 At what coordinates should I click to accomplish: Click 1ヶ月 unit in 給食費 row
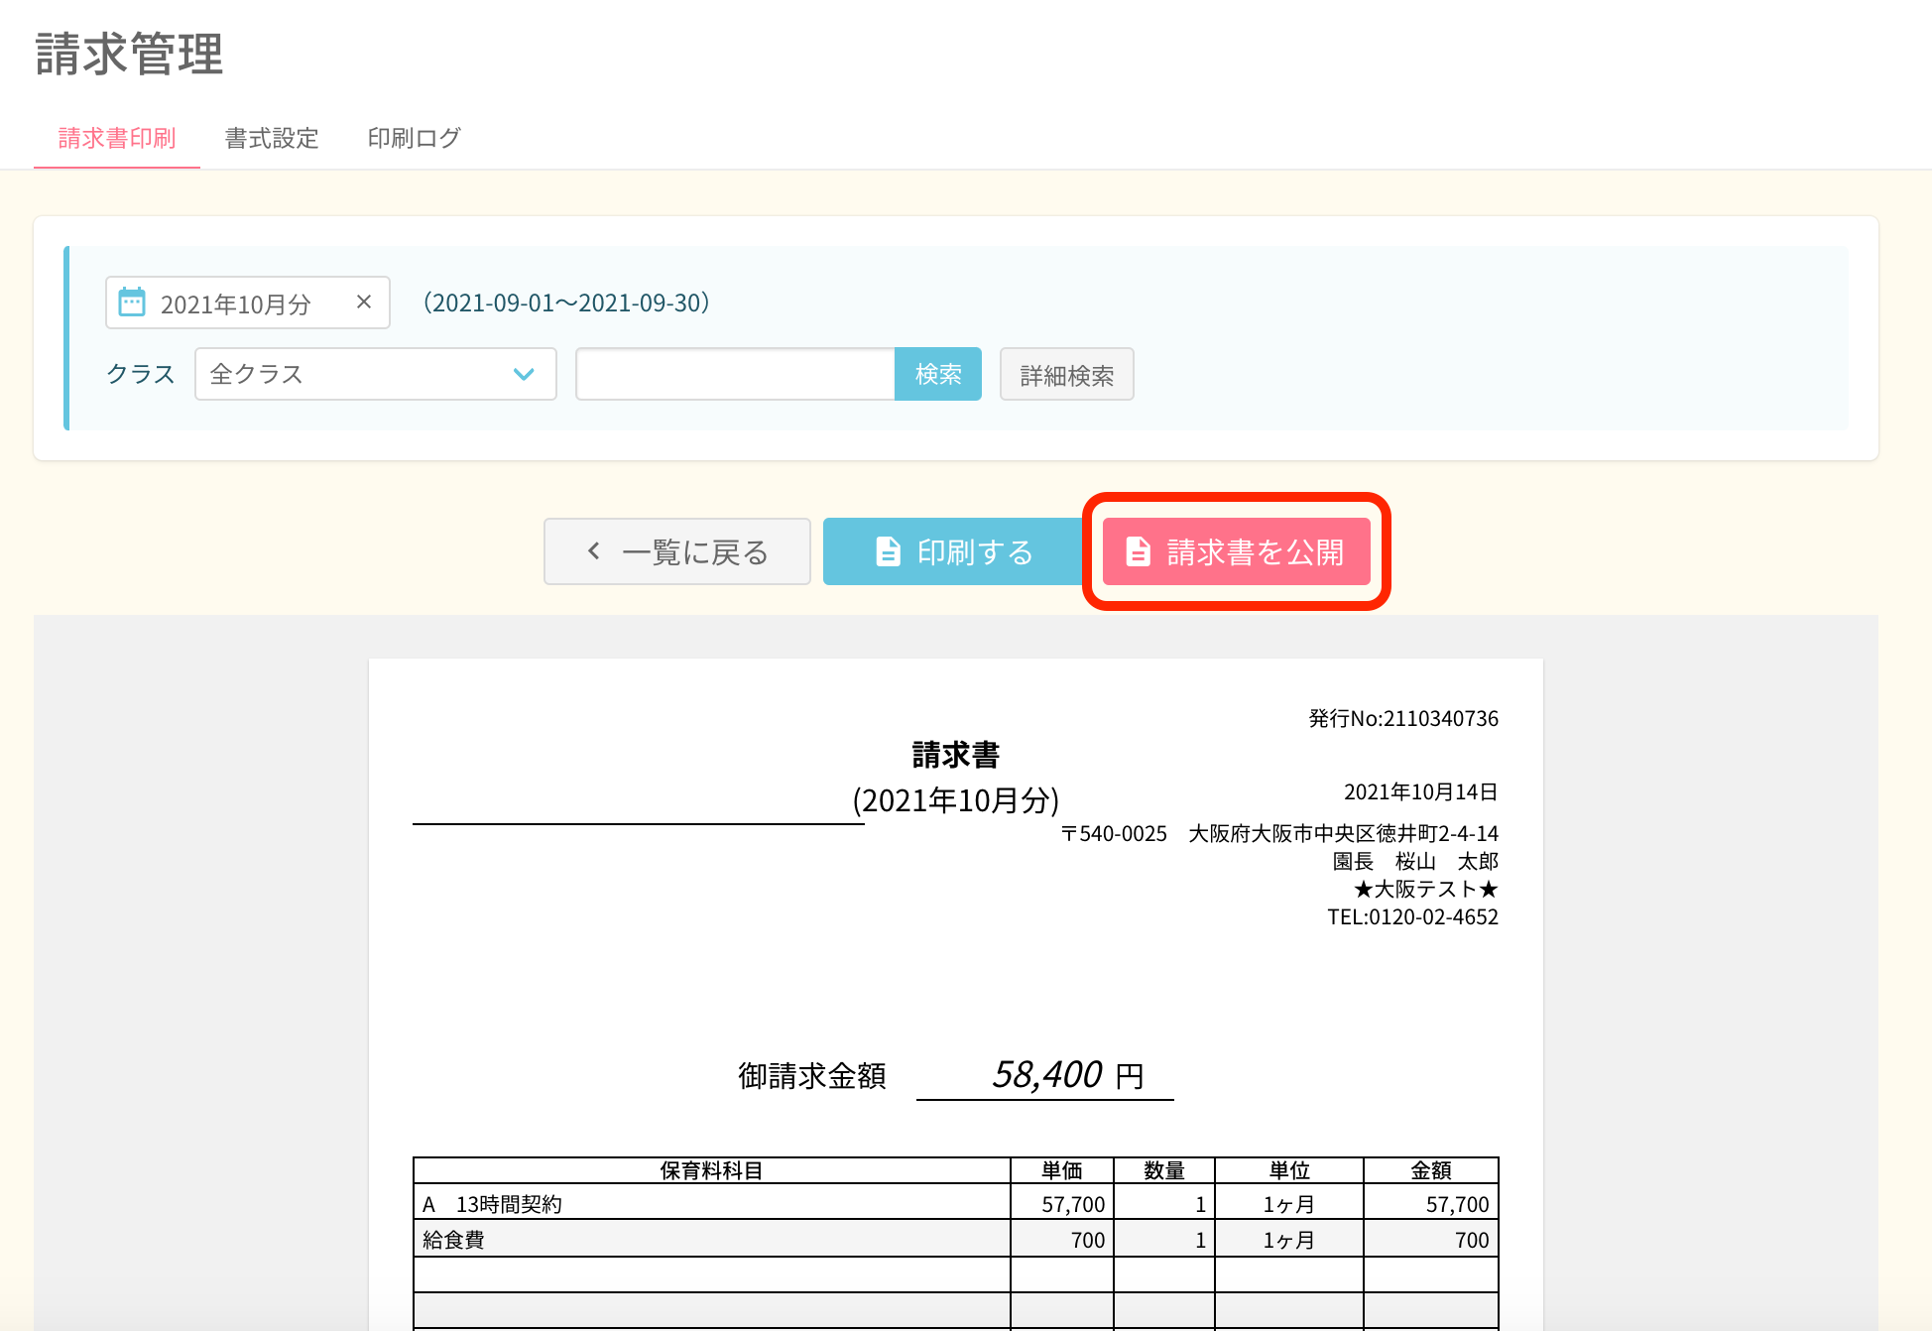click(1288, 1240)
